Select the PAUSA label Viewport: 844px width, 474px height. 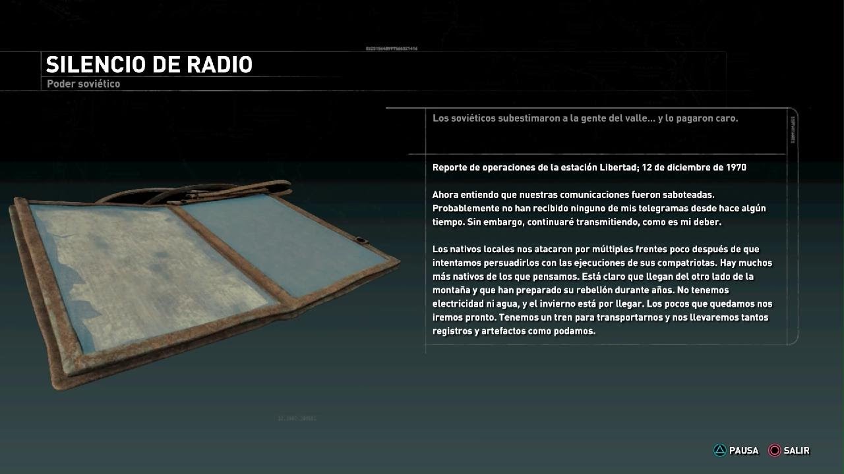tap(744, 450)
